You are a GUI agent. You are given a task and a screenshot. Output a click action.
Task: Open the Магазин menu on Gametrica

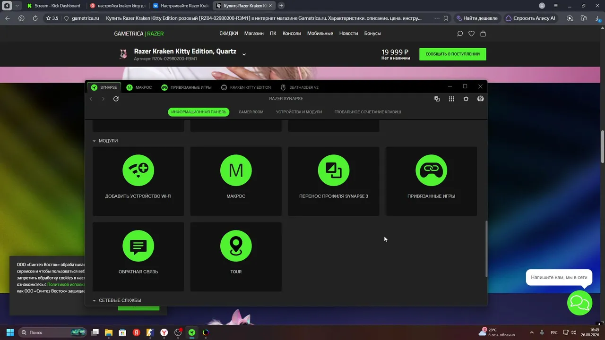[x=254, y=34]
